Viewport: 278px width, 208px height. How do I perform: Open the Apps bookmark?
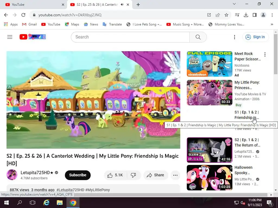click(x=11, y=24)
